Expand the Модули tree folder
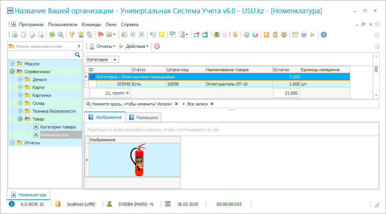Screen dimensions: 386x214 point(12,64)
